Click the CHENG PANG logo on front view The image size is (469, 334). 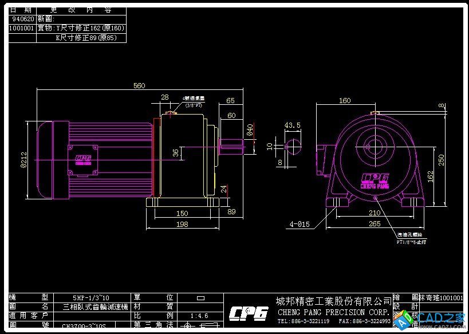374,180
